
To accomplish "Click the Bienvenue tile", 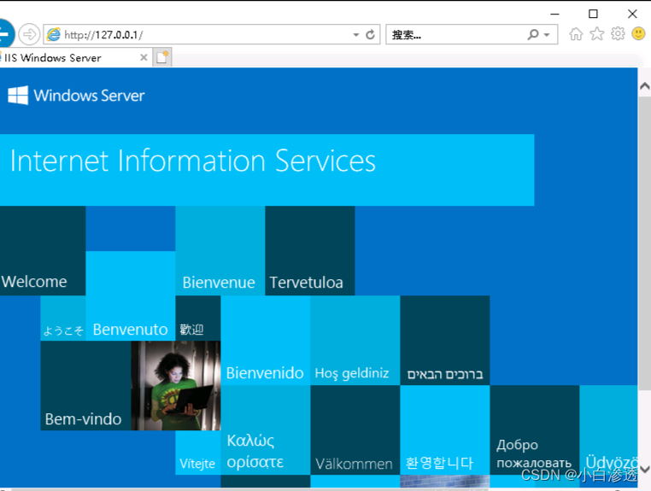I will [x=220, y=251].
